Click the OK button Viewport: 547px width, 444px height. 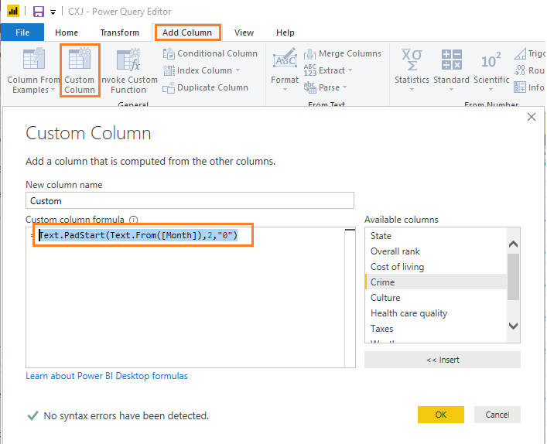(440, 415)
